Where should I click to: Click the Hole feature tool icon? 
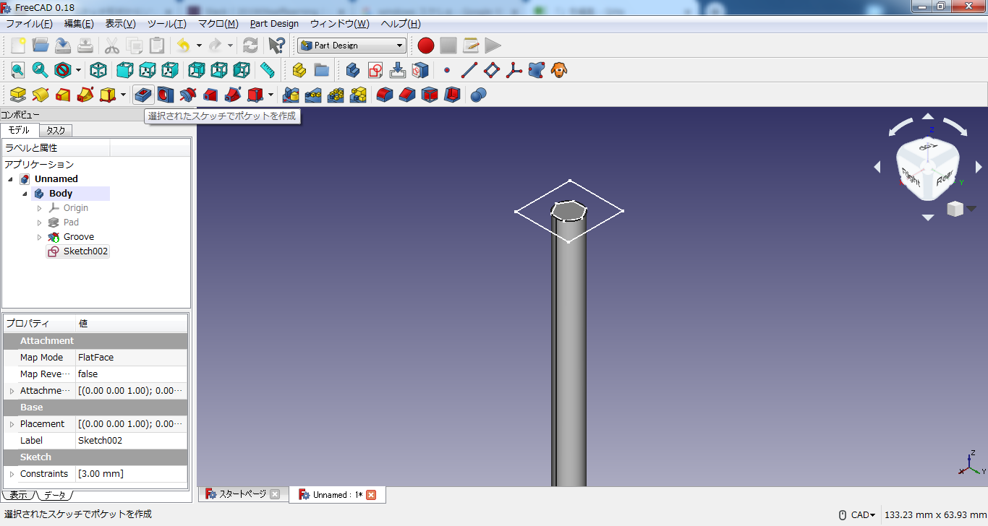[x=166, y=95]
